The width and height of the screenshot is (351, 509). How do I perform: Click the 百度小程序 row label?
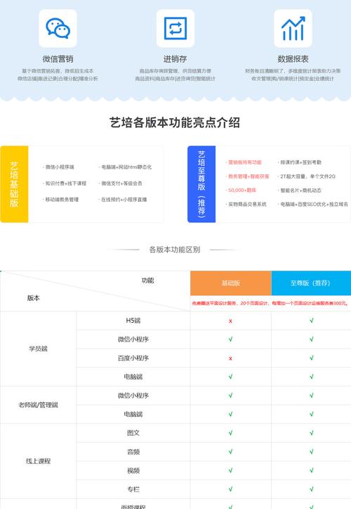tap(133, 358)
